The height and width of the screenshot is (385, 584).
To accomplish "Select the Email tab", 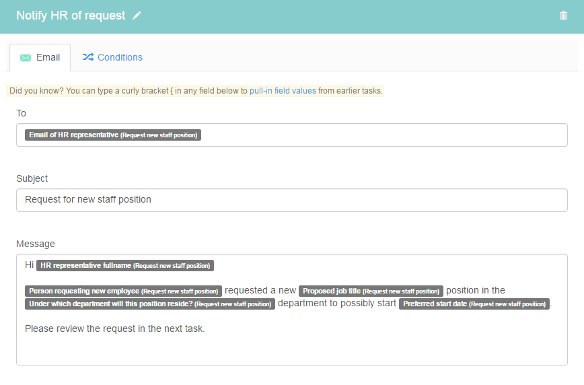I will 40,57.
